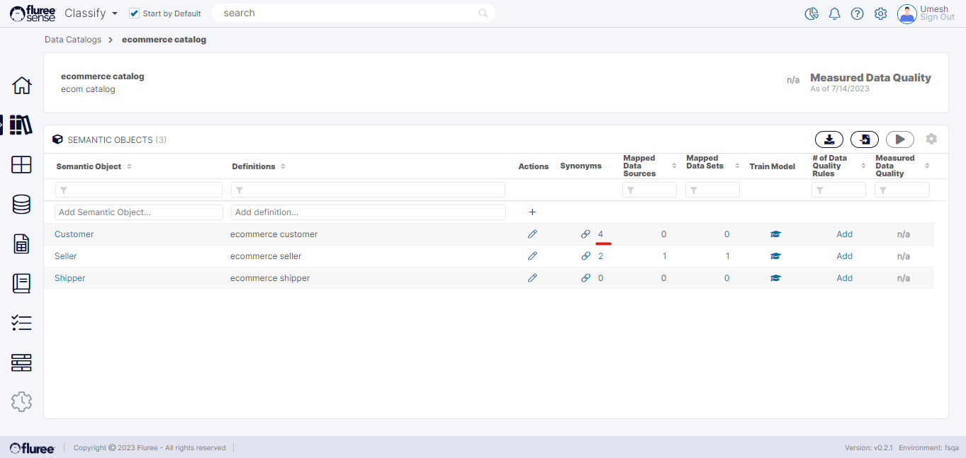Click the Sign Out link
Viewport: 966px width, 458px height.
(937, 18)
